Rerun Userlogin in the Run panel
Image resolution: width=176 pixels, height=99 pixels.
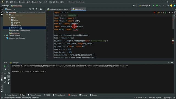click(x=5, y=66)
